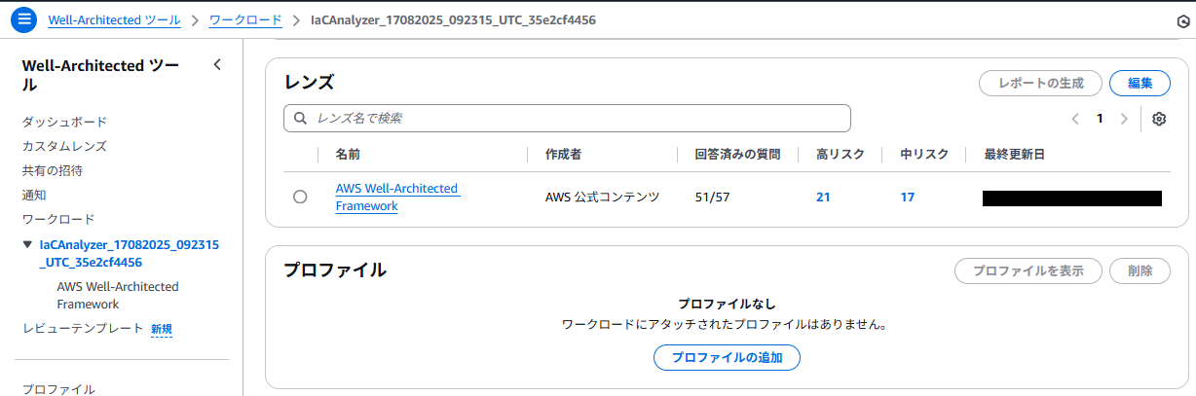Viewport: 1196px width, 396px height.
Task: Focus the レンズ名で検索 search field
Action: coord(567,119)
